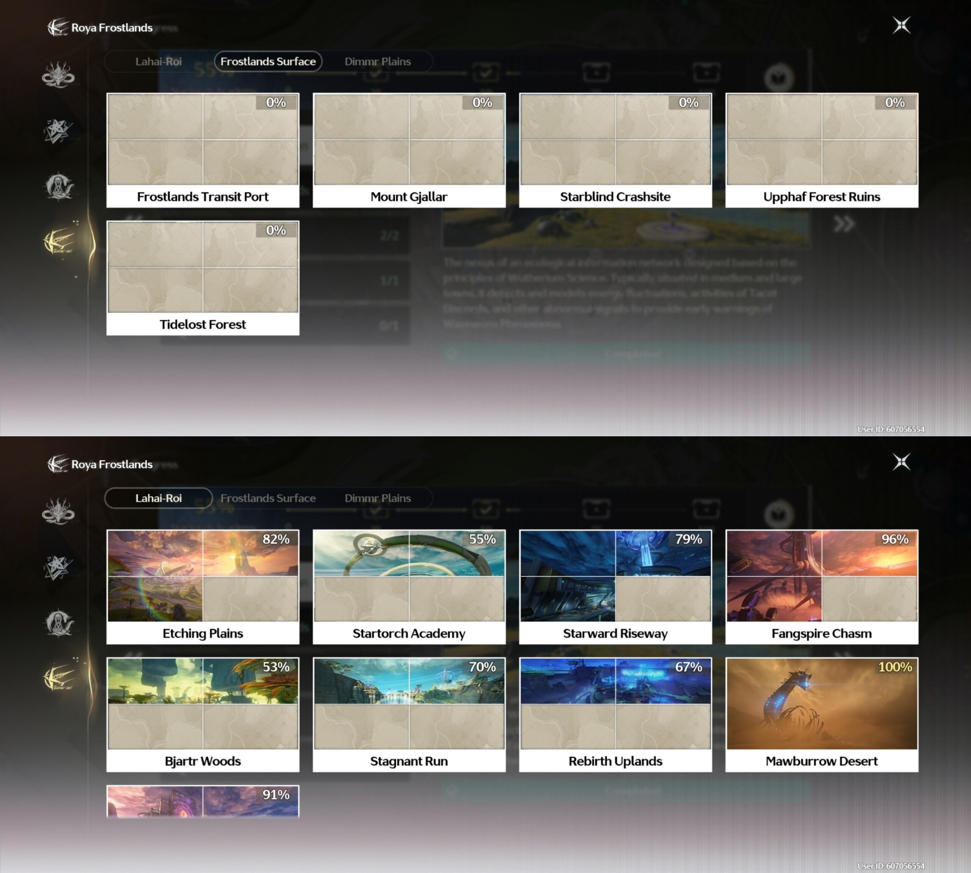This screenshot has width=971, height=873.
Task: Open Startorch Academy card showing 55%
Action: (x=409, y=587)
